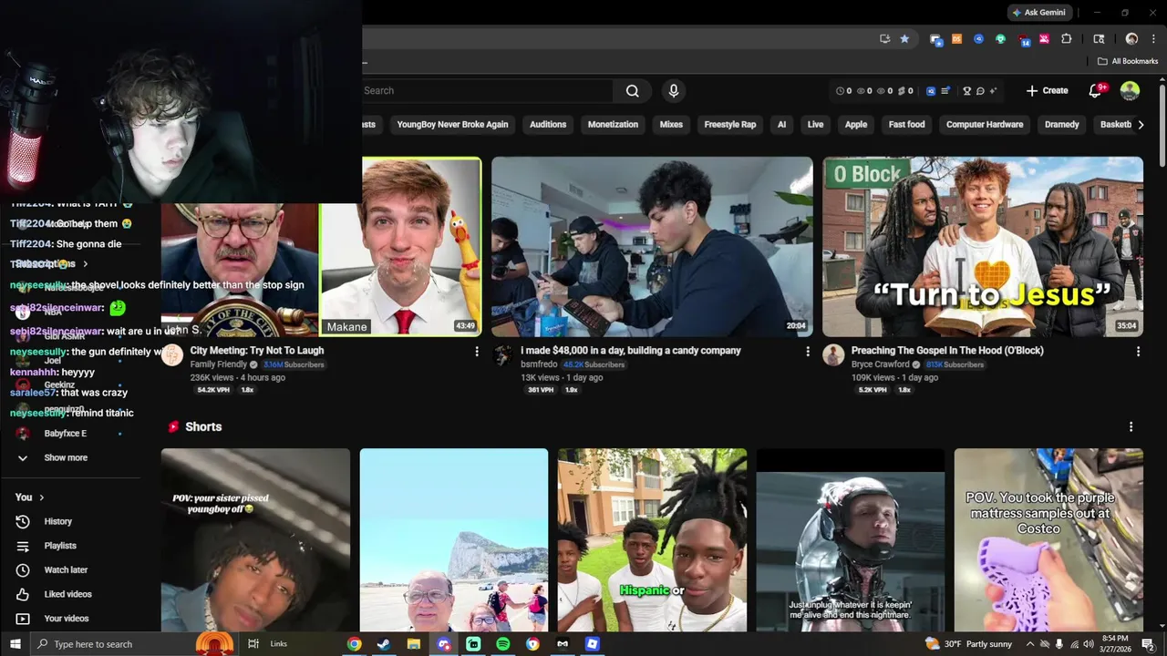The height and width of the screenshot is (656, 1167).
Task: Select the Computer Hardware chip
Action: click(985, 124)
